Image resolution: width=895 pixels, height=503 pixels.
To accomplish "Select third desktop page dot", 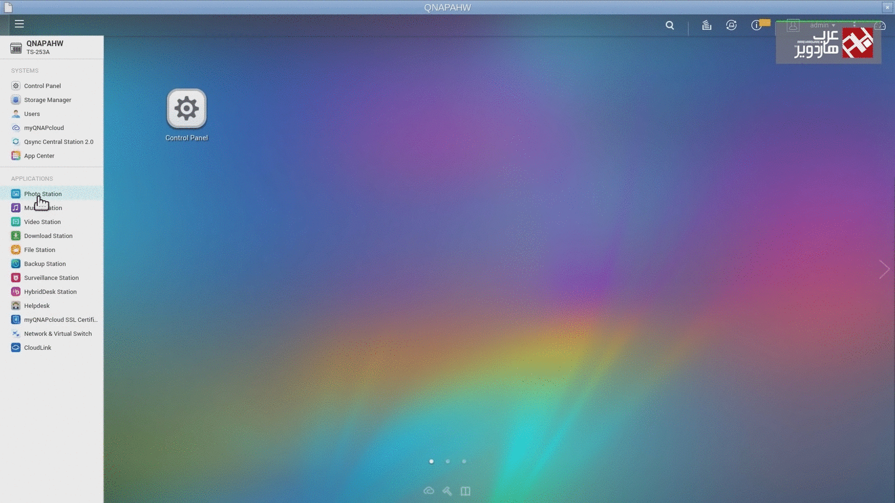I will [x=464, y=462].
